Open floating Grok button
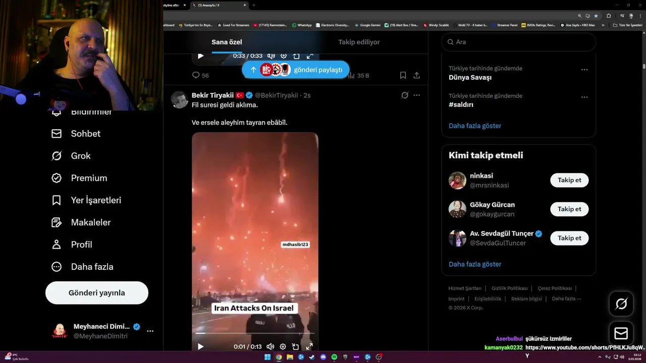This screenshot has height=363, width=646. tap(621, 304)
